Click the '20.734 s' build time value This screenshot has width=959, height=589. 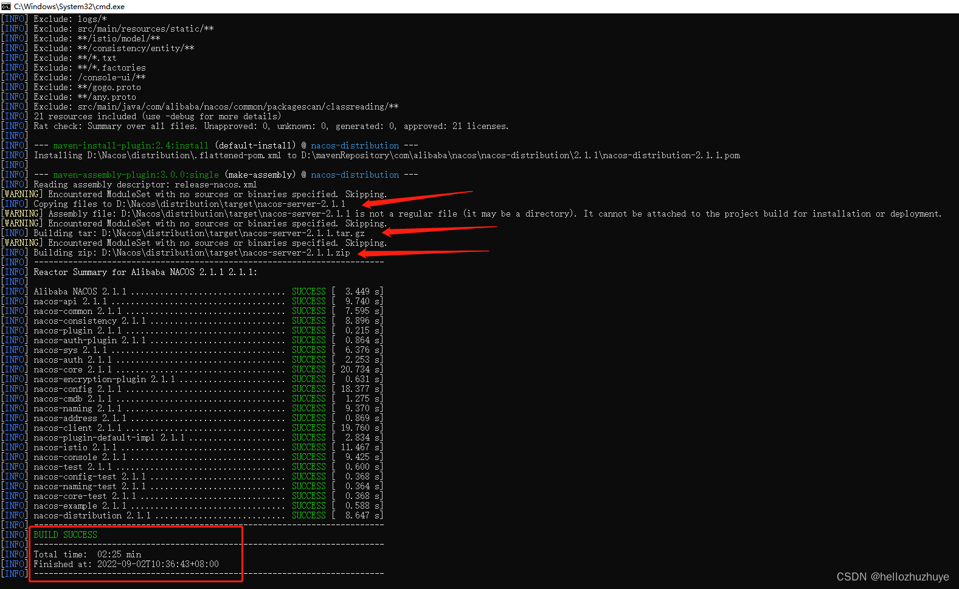click(361, 369)
